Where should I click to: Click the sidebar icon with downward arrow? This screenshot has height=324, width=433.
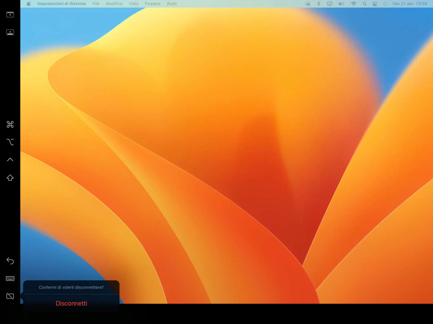click(x=10, y=15)
